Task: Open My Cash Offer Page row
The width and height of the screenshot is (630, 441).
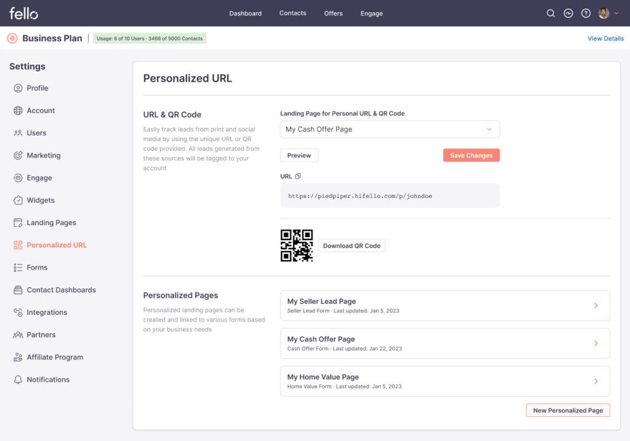Action: pyautogui.click(x=445, y=343)
